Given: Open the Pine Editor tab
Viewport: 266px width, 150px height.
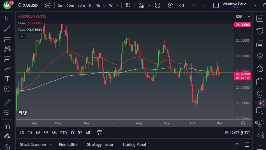Looking at the screenshot, I should pos(68,144).
